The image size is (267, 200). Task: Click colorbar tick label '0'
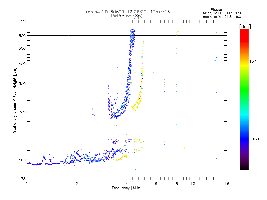pos(250,100)
